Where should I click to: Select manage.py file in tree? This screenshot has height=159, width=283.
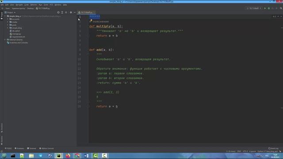15,34
